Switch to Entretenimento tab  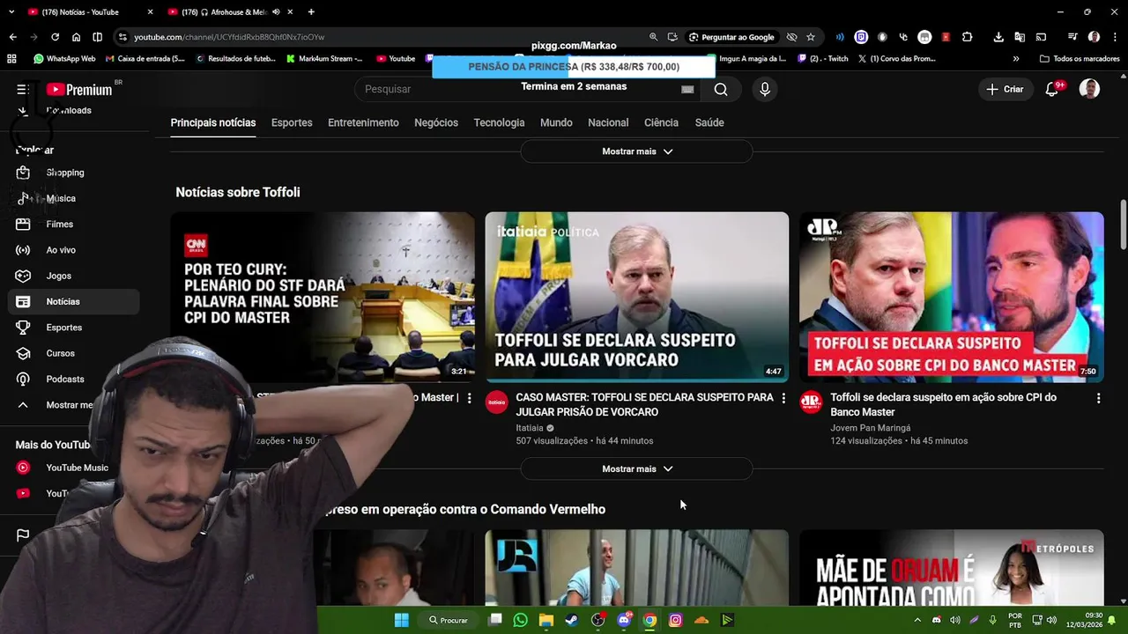pos(363,122)
